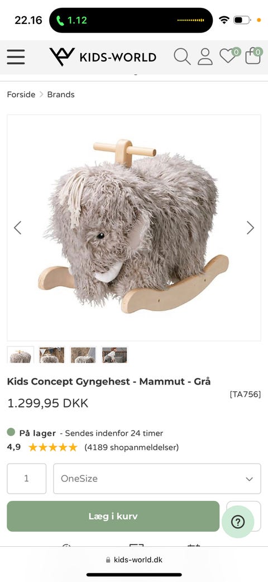View the wishlist heart icon

[229, 56]
